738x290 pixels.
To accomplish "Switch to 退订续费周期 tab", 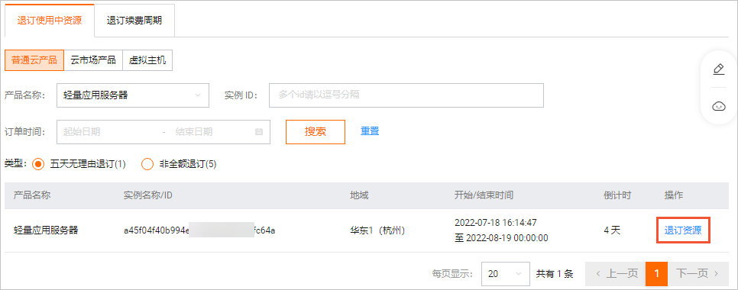I will (x=134, y=21).
